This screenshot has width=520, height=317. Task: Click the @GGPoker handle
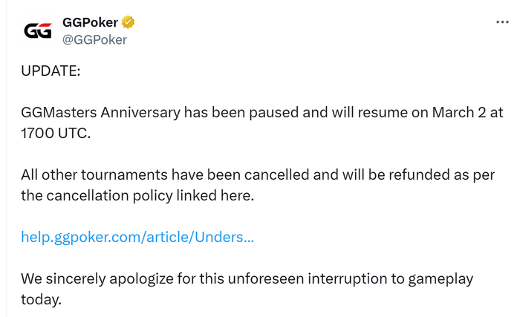pos(94,39)
